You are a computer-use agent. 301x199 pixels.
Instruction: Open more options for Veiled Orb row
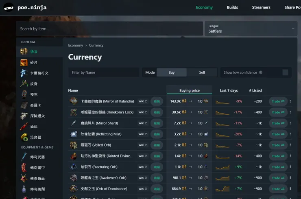click(290, 145)
